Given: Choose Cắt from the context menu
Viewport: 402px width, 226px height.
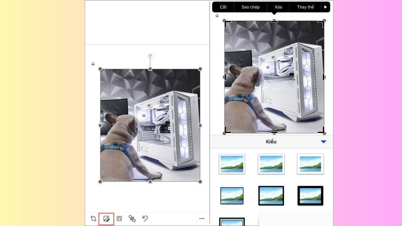Looking at the screenshot, I should pyautogui.click(x=223, y=7).
